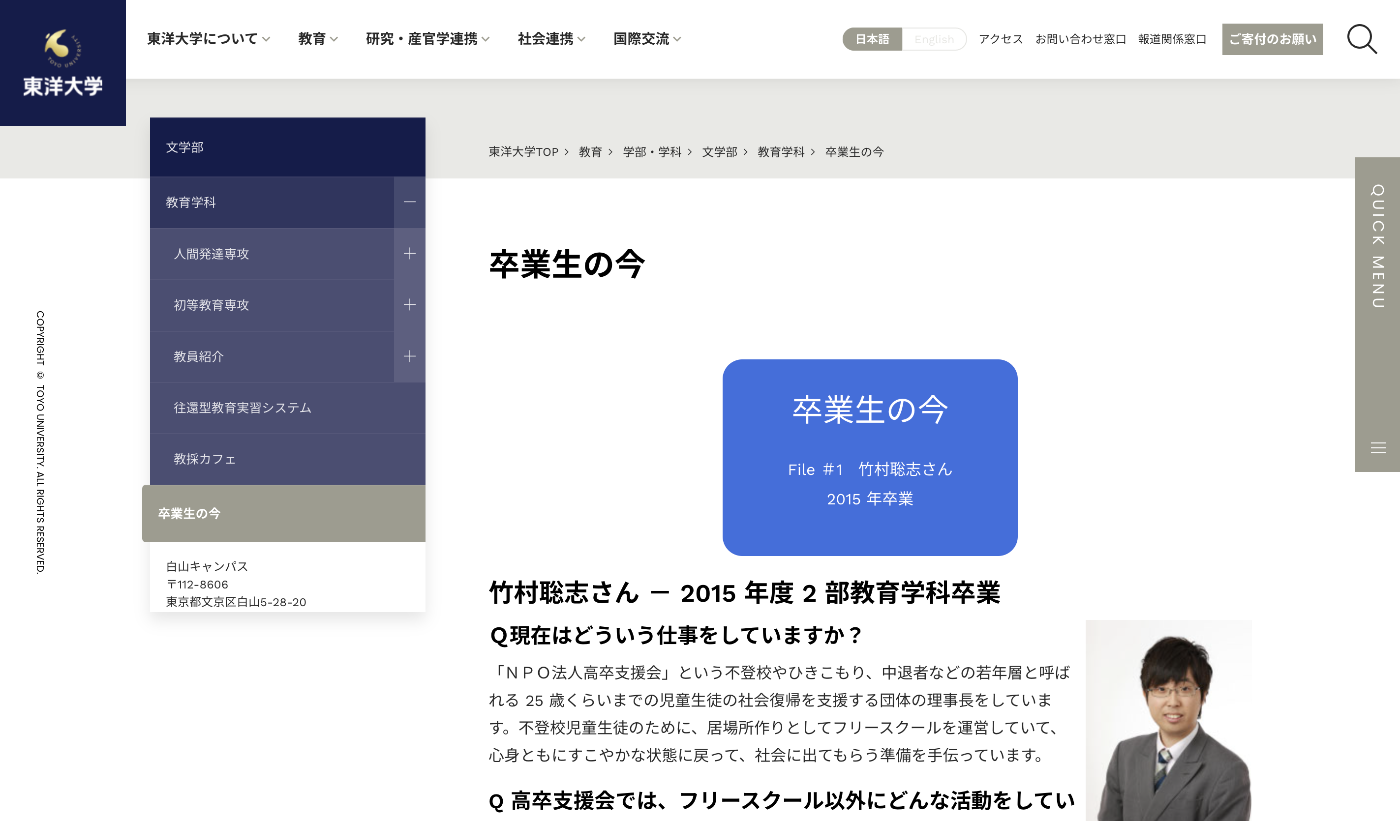The width and height of the screenshot is (1400, 821).
Task: Switch language to English
Action: click(934, 39)
